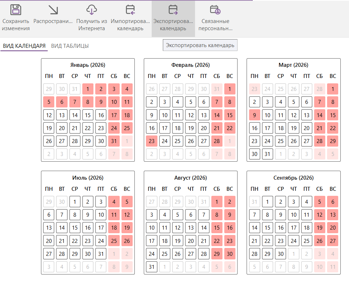The image size is (349, 295).
Task: Select September 1 in September calendar
Action: click(267, 202)
